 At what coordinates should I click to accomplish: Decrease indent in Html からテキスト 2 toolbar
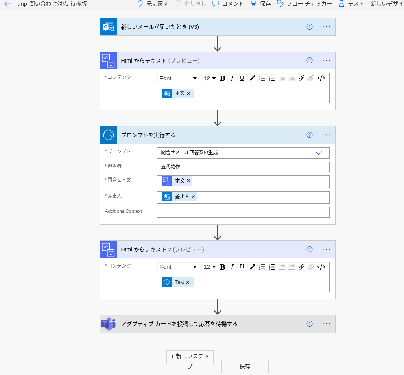291,267
